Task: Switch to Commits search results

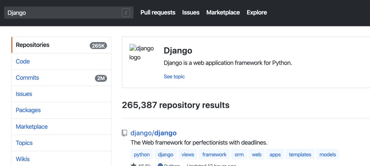Action: click(61, 78)
